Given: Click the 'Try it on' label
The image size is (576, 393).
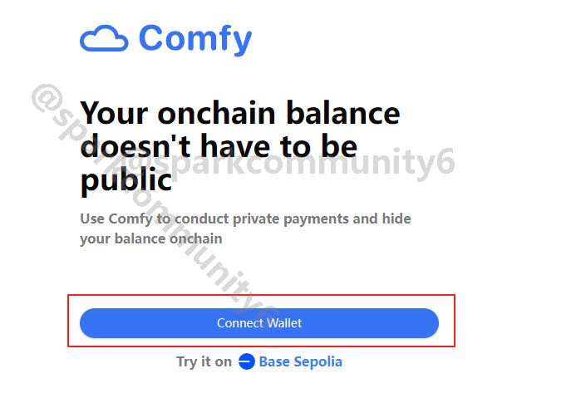Looking at the screenshot, I should [x=204, y=361].
